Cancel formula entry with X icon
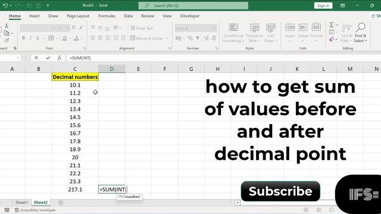This screenshot has width=381, height=214. tap(36, 58)
